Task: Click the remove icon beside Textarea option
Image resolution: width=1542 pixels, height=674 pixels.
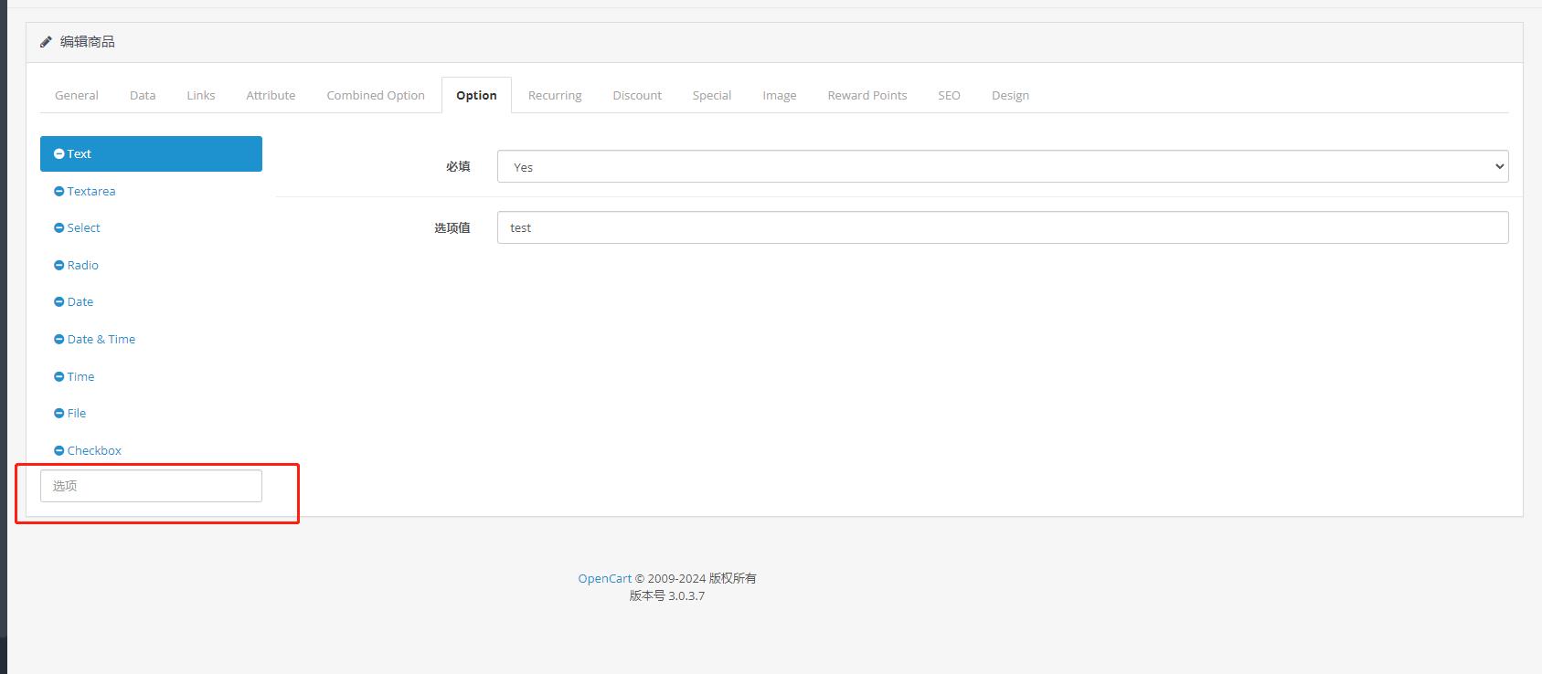Action: pyautogui.click(x=59, y=192)
